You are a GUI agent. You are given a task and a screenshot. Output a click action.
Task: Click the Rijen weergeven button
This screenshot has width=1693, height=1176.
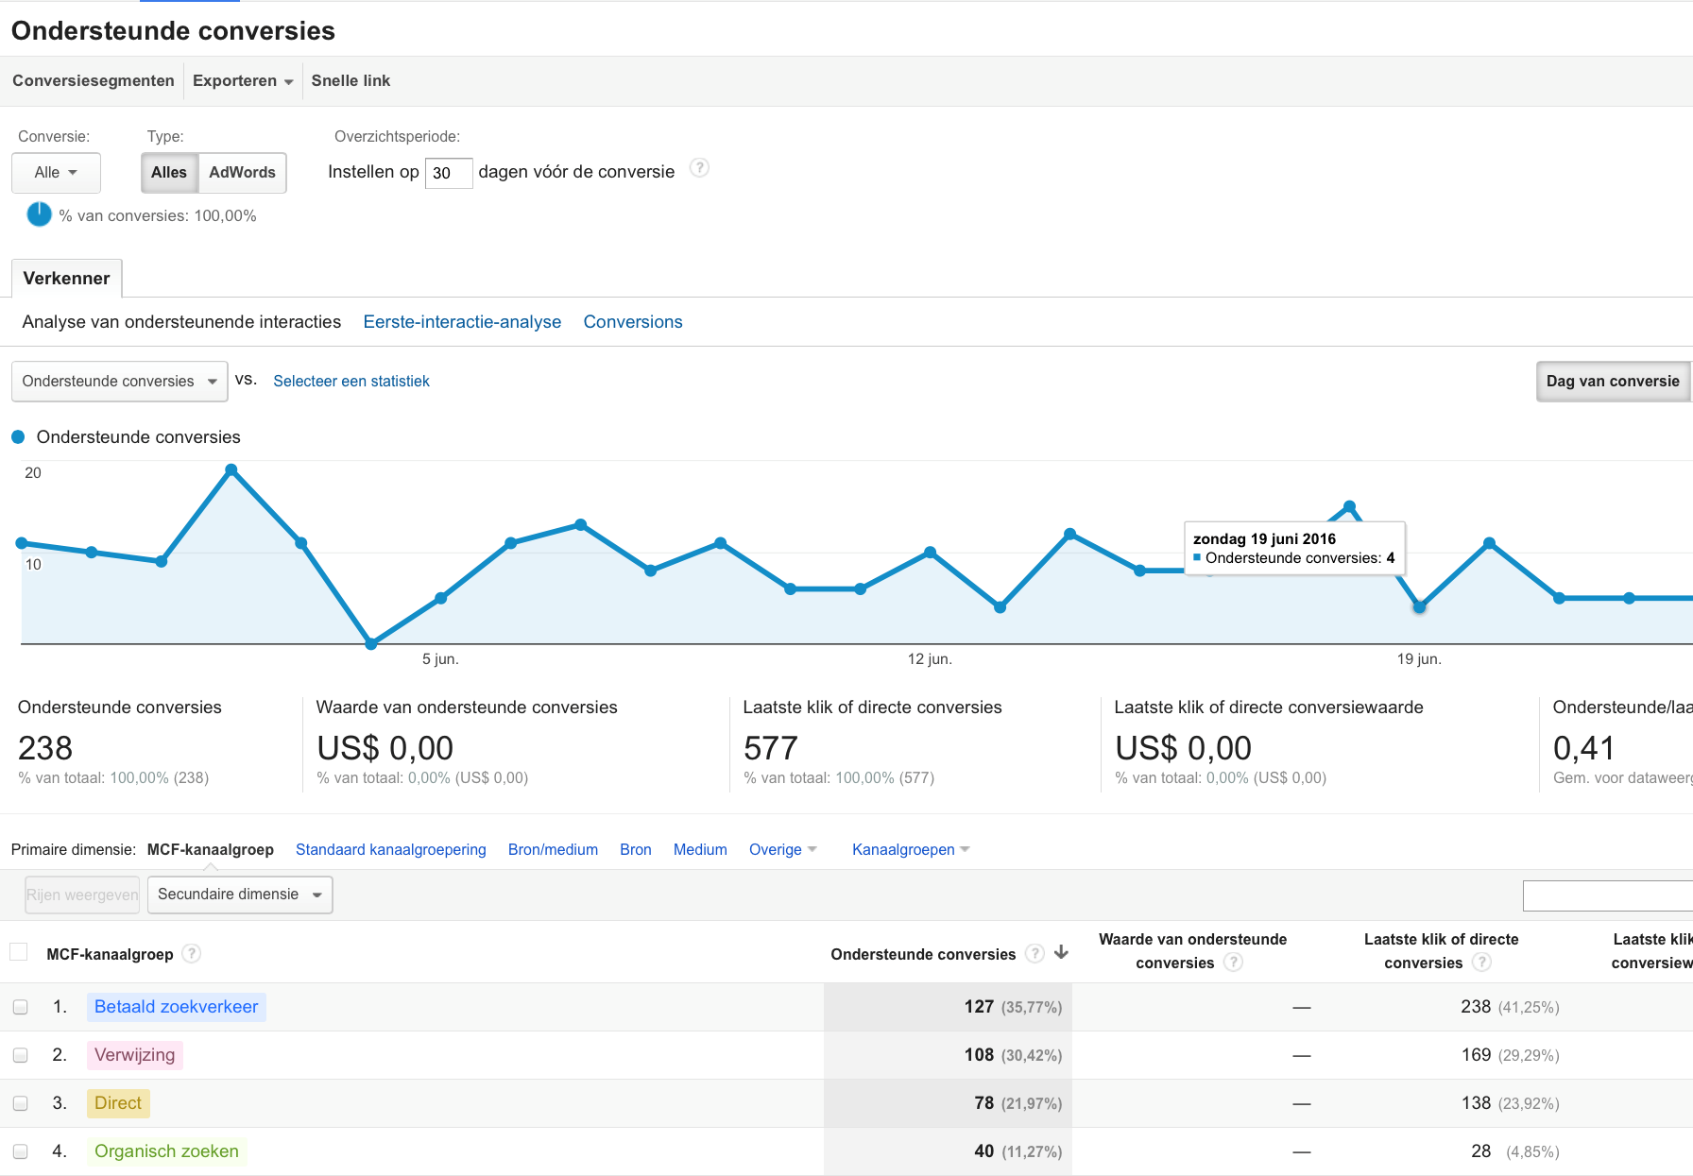(82, 895)
